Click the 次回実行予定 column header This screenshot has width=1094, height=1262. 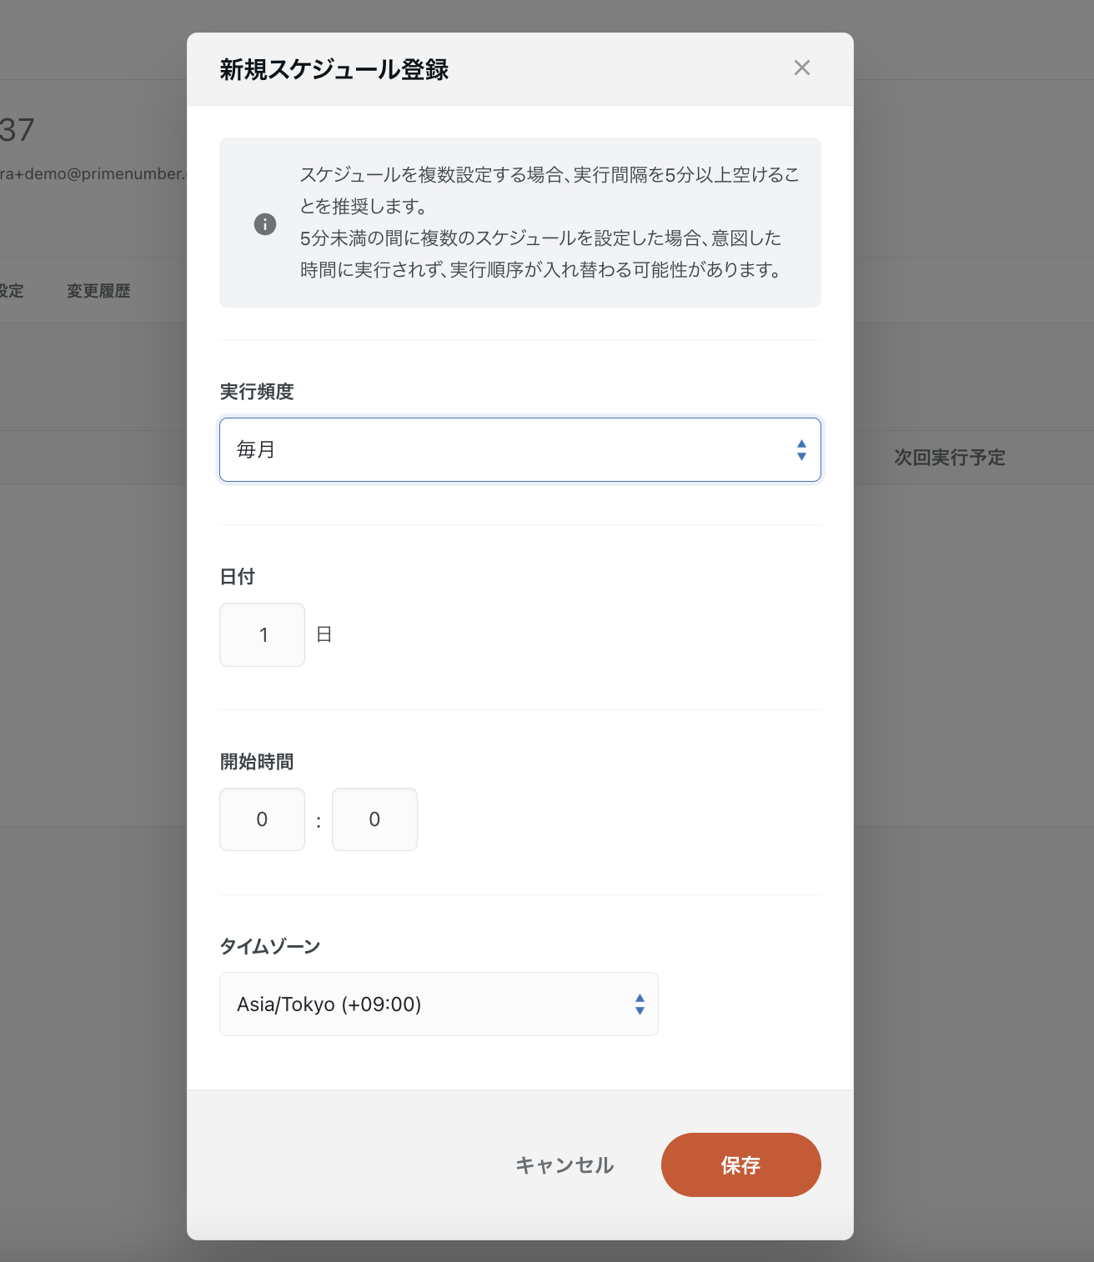(950, 457)
